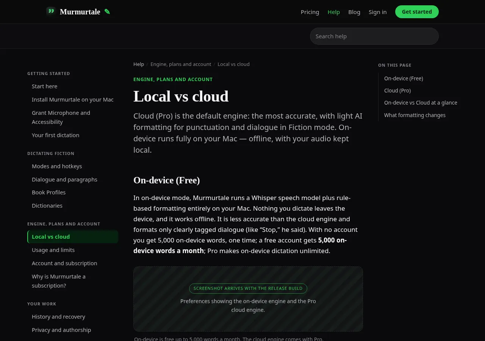Open the 'Start here' sidebar article
The height and width of the screenshot is (341, 485).
pos(73,86)
